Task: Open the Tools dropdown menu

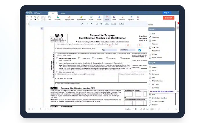Action: pos(38,13)
